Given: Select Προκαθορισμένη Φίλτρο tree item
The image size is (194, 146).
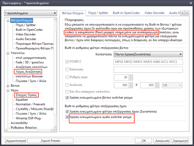Looking at the screenshot, I should point(34,48).
